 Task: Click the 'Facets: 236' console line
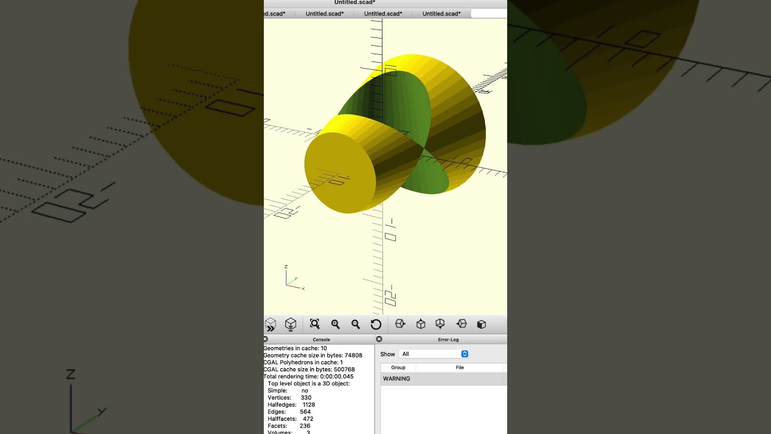click(x=289, y=426)
